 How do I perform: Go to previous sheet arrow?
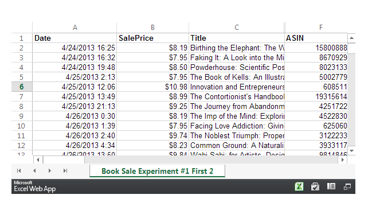pyautogui.click(x=34, y=170)
